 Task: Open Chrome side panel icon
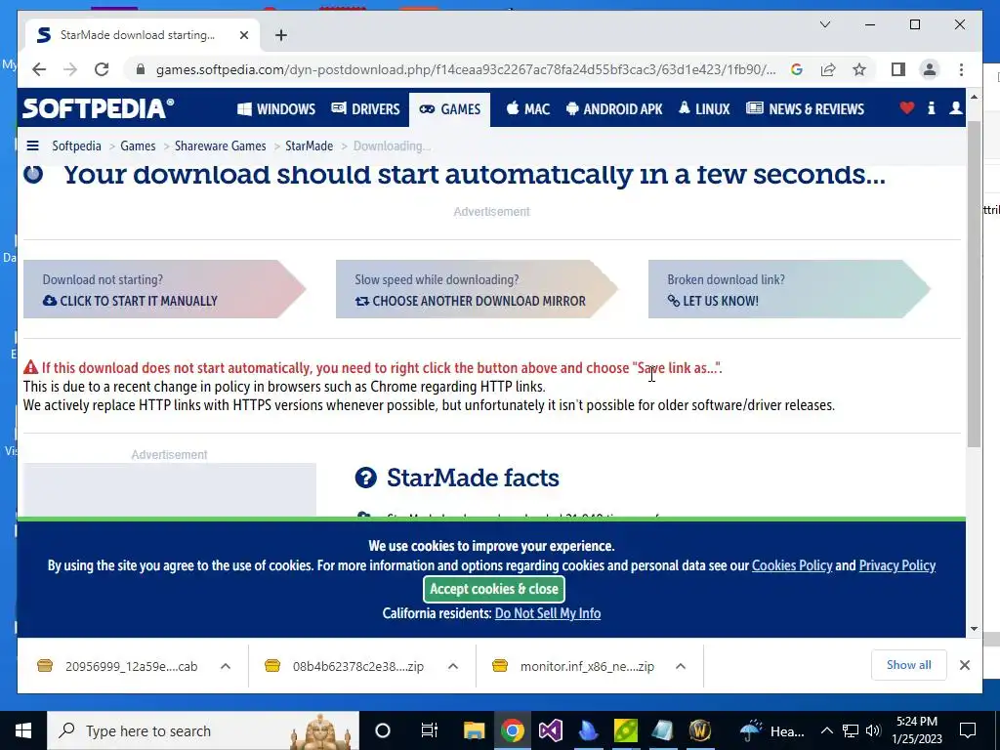click(x=898, y=69)
